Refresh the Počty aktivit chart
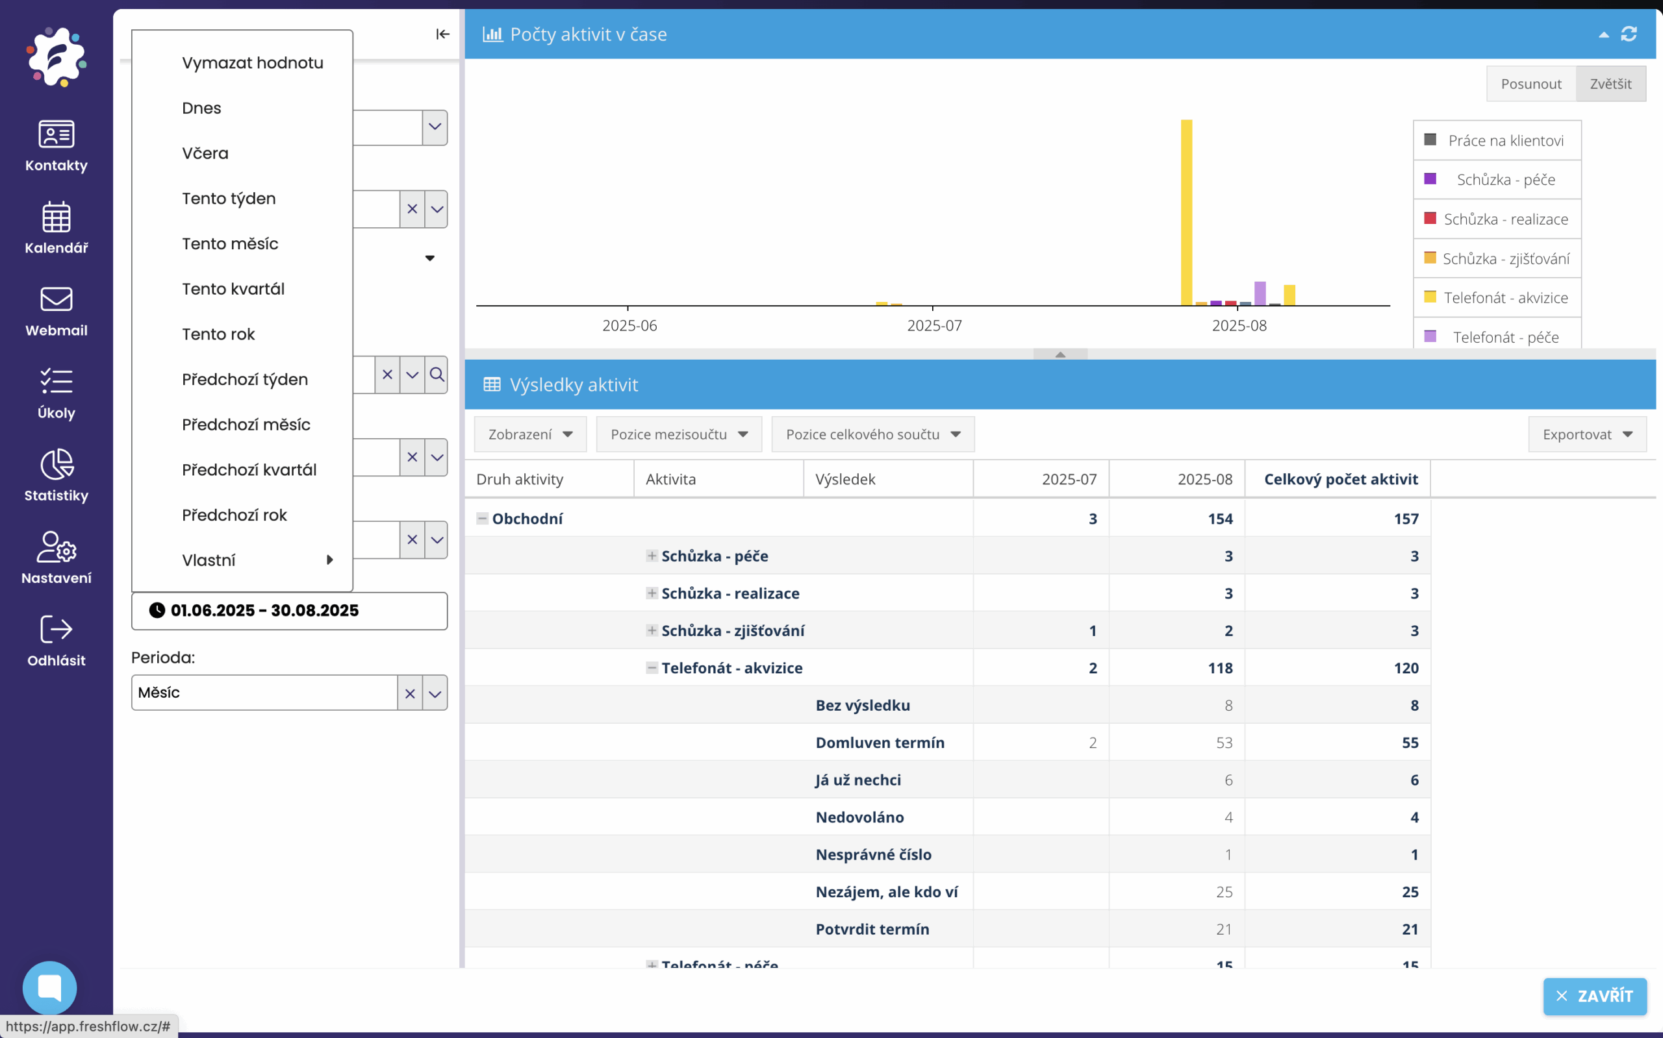This screenshot has width=1663, height=1038. pos(1629,34)
